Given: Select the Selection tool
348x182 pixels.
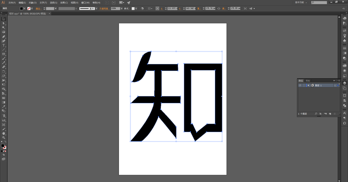Looking at the screenshot, I should coord(3,19).
